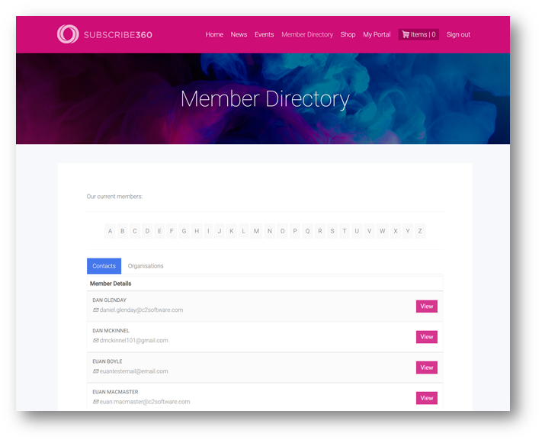This screenshot has height=443, width=542.
Task: Filter members by letter K
Action: 231,231
